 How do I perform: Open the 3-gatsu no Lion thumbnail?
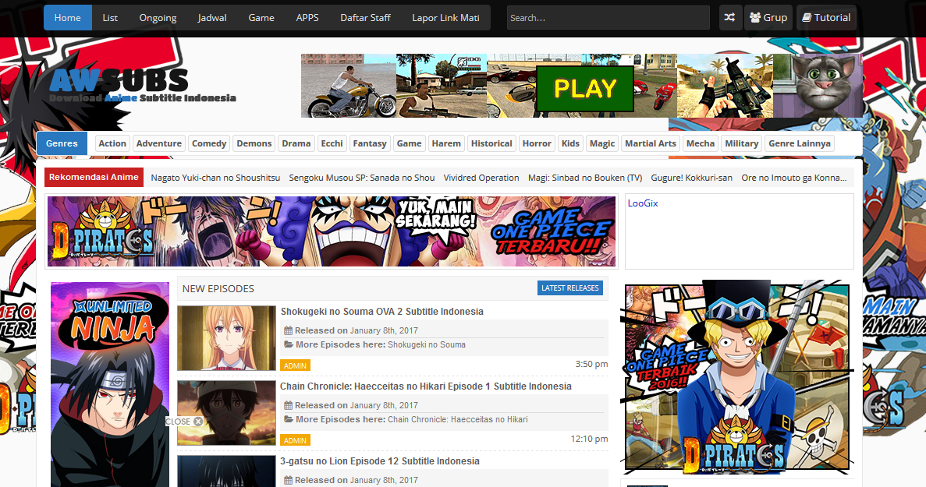[x=227, y=471]
